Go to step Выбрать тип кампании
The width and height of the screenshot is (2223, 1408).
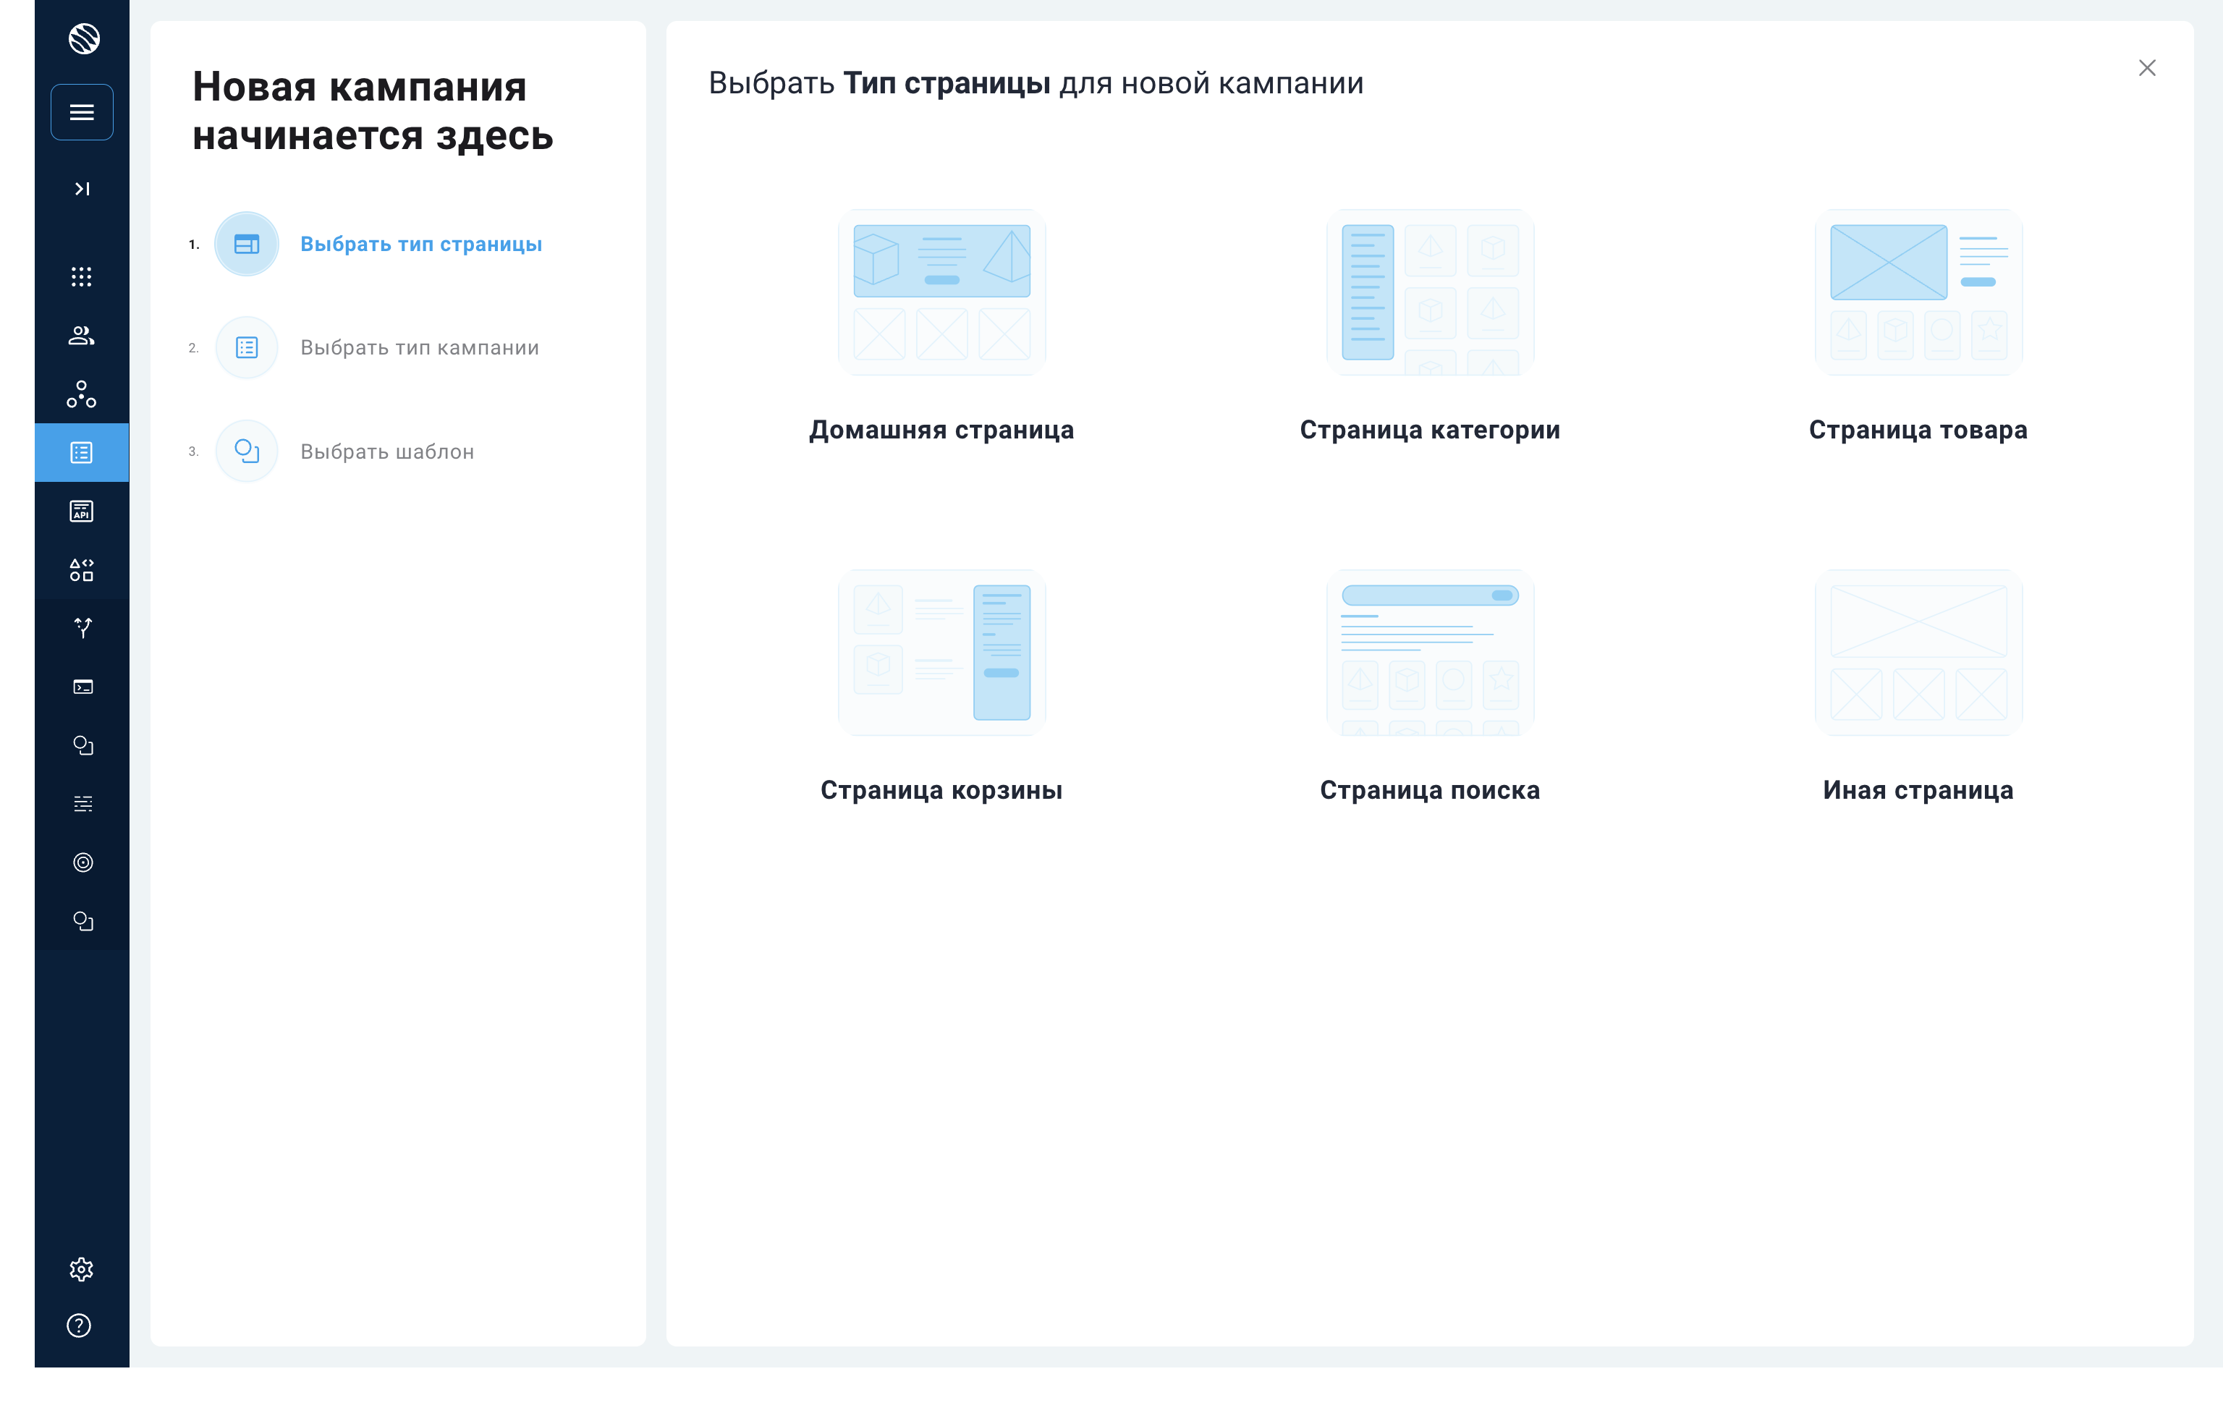coord(419,348)
